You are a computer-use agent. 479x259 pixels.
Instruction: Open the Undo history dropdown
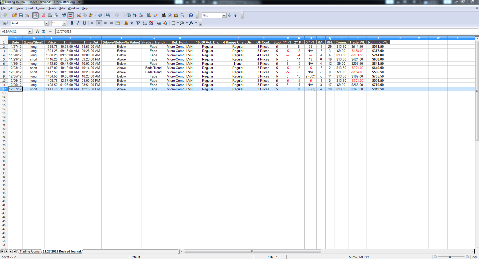(113, 15)
